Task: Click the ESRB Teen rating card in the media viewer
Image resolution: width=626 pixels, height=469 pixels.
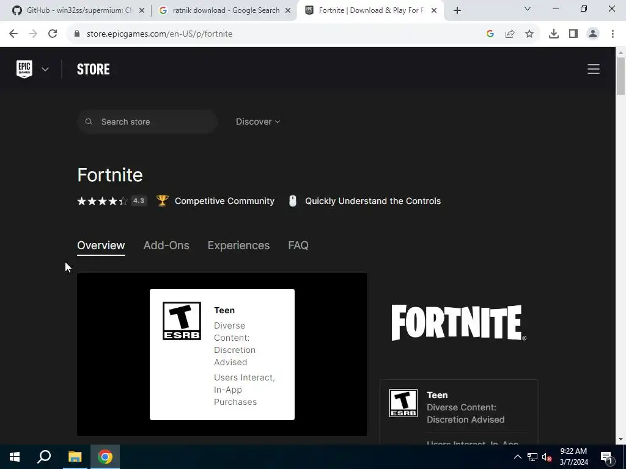Action: pos(222,354)
